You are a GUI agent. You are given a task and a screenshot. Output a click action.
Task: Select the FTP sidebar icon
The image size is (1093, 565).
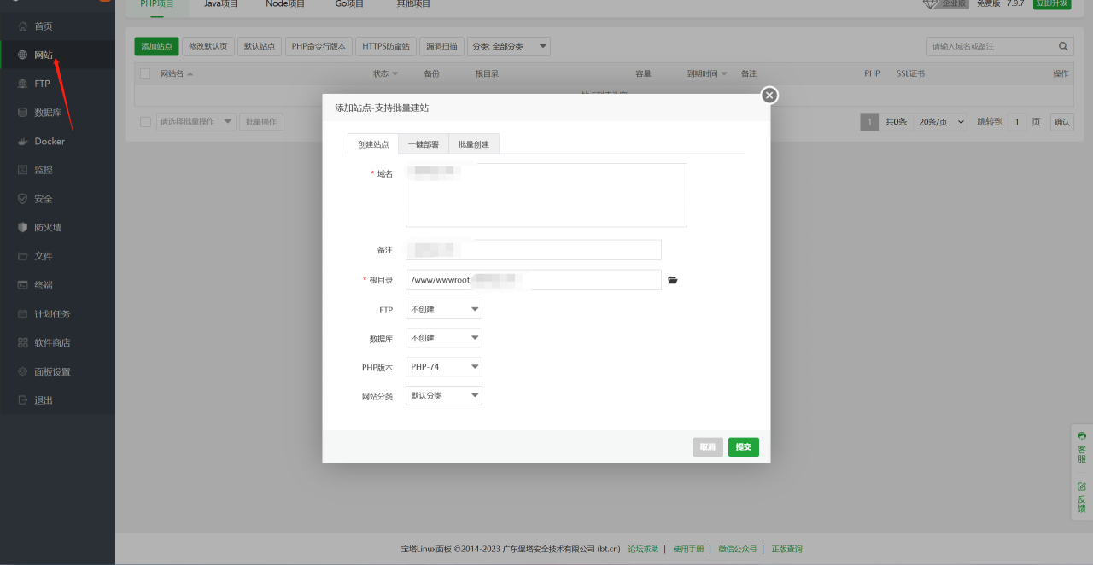(22, 84)
